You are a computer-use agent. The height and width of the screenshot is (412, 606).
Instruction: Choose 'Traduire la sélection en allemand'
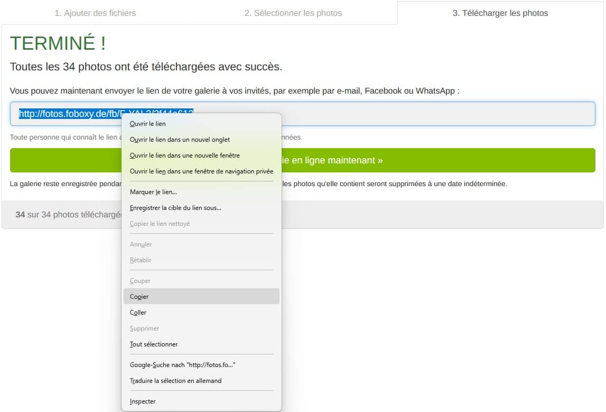[175, 381]
